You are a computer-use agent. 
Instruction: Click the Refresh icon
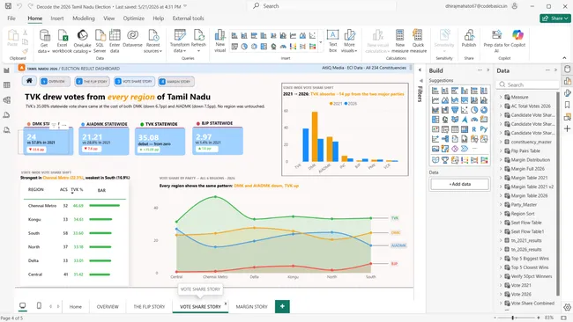click(x=199, y=35)
